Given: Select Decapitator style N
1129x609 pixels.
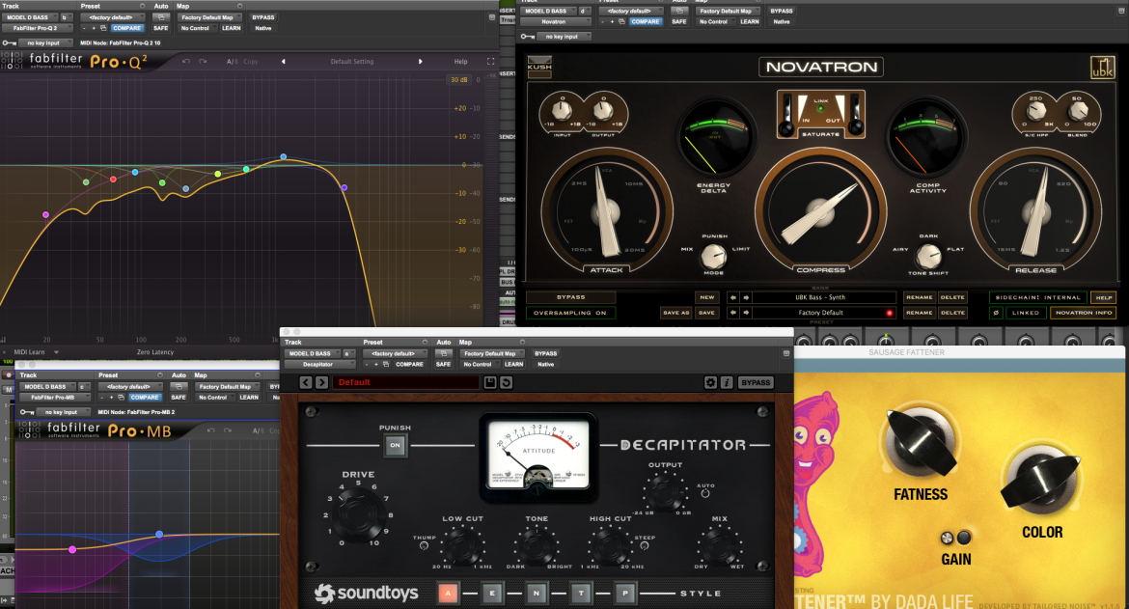Looking at the screenshot, I should [536, 594].
